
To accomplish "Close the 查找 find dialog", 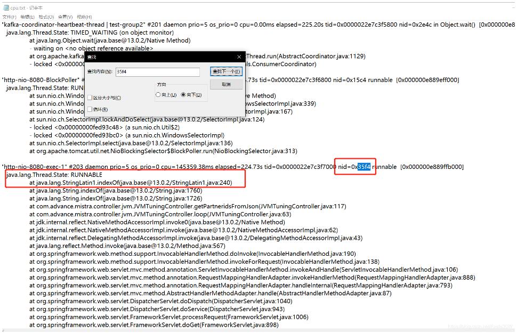I will pyautogui.click(x=239, y=57).
